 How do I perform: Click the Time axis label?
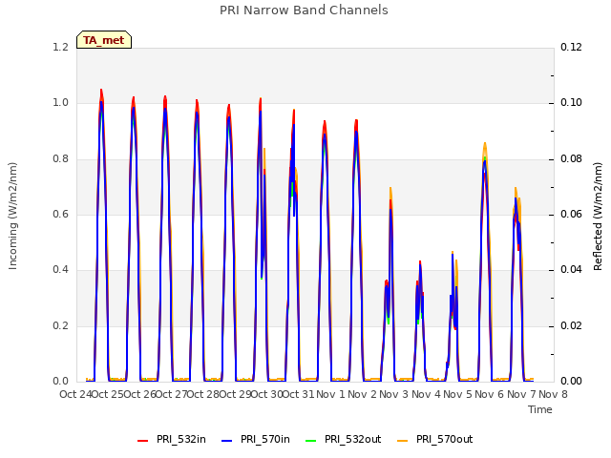(x=540, y=409)
